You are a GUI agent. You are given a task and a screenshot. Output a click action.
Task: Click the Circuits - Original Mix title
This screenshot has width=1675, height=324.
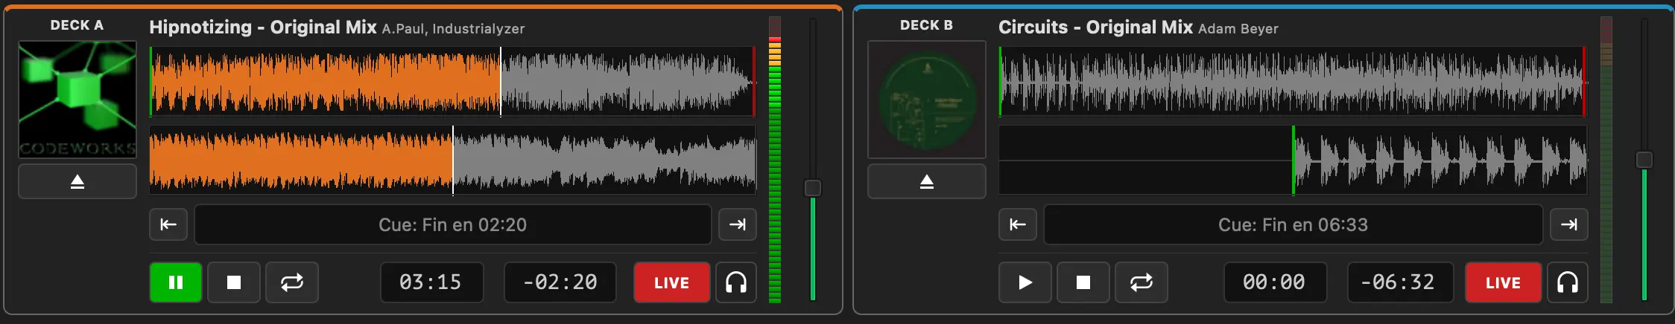pos(1095,27)
